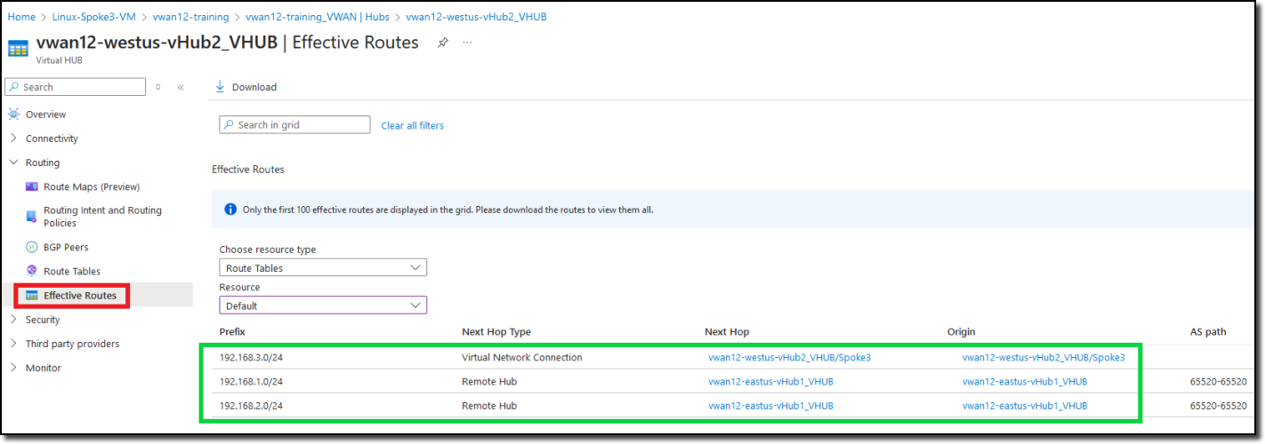
Task: Open Route Tables in sidebar menu
Action: 72,271
